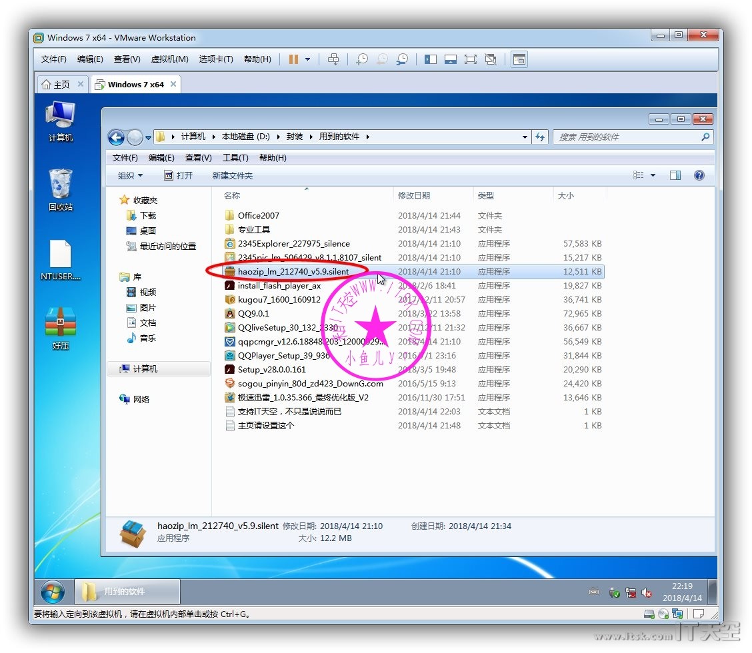Expand the change view options dropdown arrow

653,175
